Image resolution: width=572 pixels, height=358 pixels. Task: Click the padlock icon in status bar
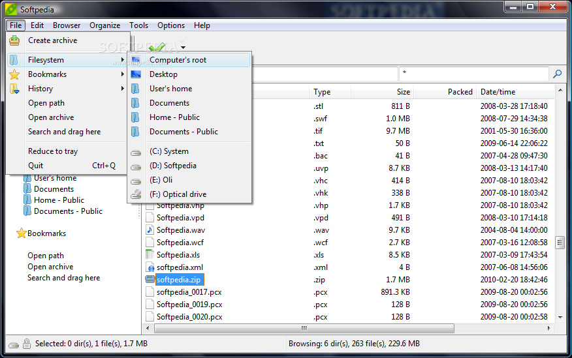pyautogui.click(x=27, y=344)
